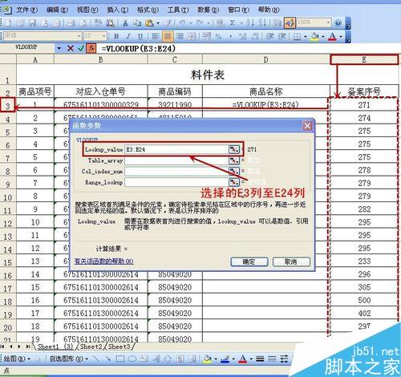This screenshot has width=401, height=377.
Task: Click Font Color 'A' in formatting toolbar
Action: click(332, 36)
